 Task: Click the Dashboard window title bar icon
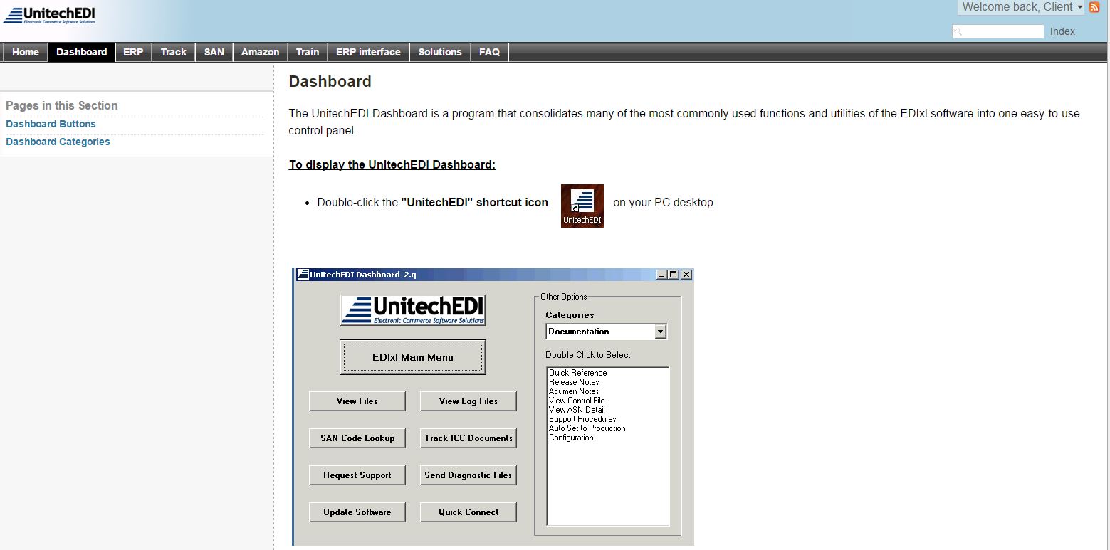tap(303, 275)
